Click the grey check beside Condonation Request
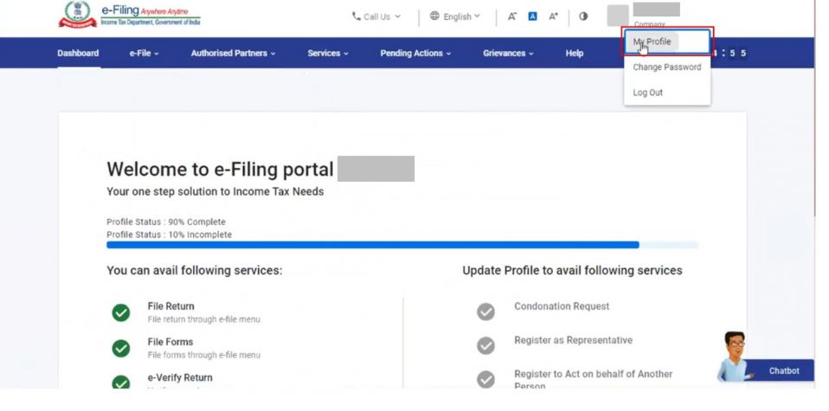829x411 pixels. (x=486, y=311)
